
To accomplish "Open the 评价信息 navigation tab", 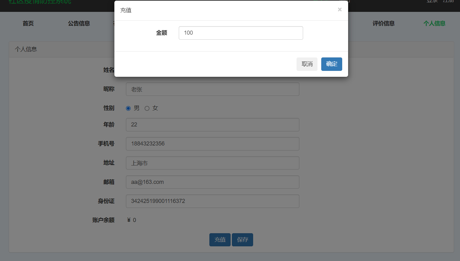I will (x=383, y=23).
